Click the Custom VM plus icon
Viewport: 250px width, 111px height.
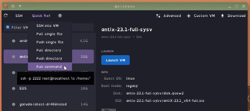point(189,16)
